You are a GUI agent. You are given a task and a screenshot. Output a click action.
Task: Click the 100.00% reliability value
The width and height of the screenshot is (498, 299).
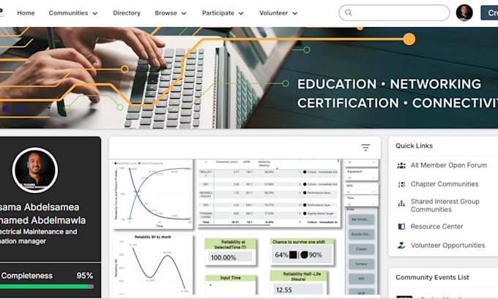223,257
